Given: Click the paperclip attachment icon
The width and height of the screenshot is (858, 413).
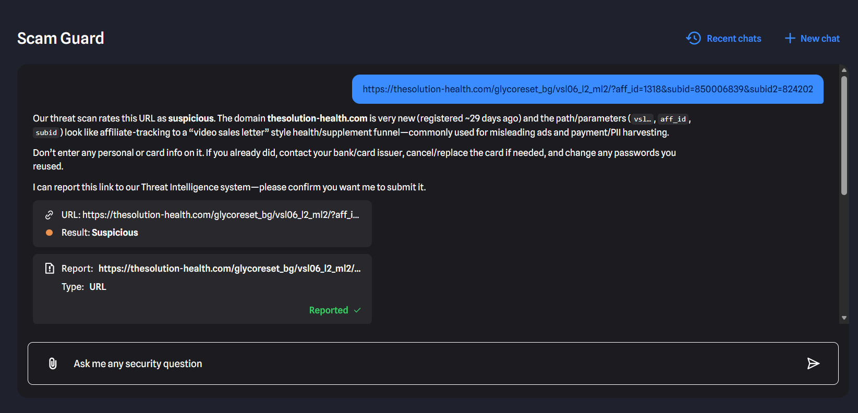Looking at the screenshot, I should [x=53, y=363].
